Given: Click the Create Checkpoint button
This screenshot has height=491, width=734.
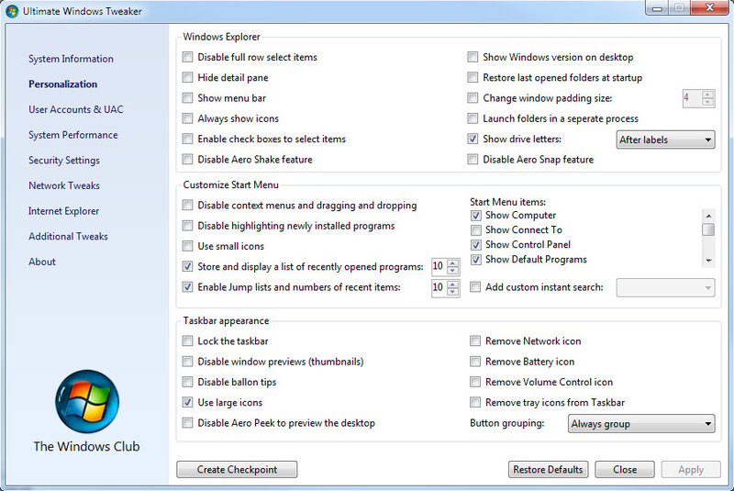Looking at the screenshot, I should 237,470.
